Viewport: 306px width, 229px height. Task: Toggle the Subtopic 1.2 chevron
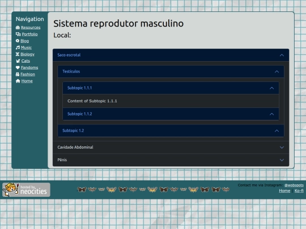point(277,131)
